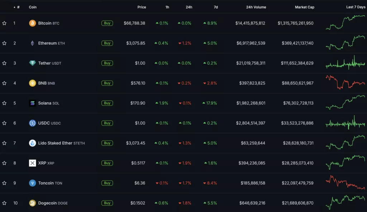Click the Lido Staked Ether logo icon
The width and height of the screenshot is (367, 212).
click(32, 143)
